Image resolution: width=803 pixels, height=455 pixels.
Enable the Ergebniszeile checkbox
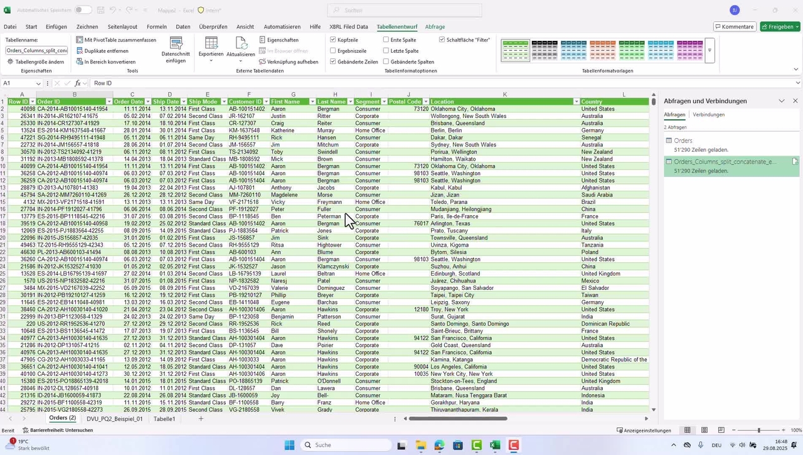(333, 51)
